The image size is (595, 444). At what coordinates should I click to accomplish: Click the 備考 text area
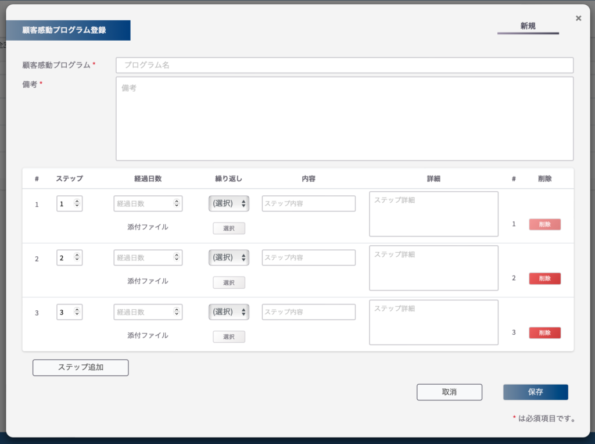345,119
